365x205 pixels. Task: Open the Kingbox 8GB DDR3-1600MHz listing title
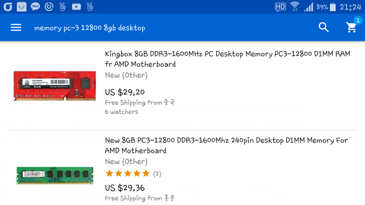(228, 59)
